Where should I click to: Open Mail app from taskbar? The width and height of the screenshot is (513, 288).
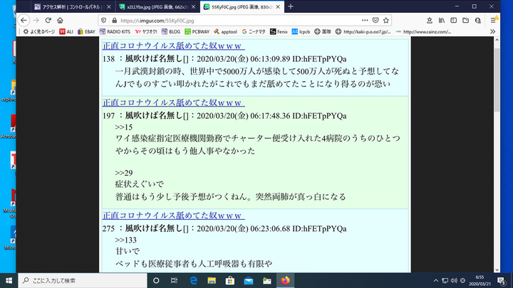tap(249, 280)
